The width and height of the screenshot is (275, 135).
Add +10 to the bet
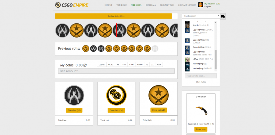click(124, 64)
